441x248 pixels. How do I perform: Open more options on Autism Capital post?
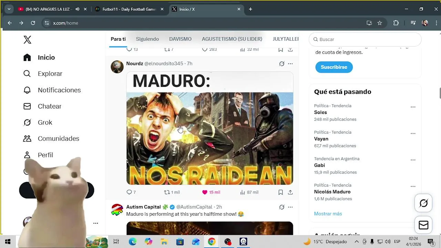(290, 207)
